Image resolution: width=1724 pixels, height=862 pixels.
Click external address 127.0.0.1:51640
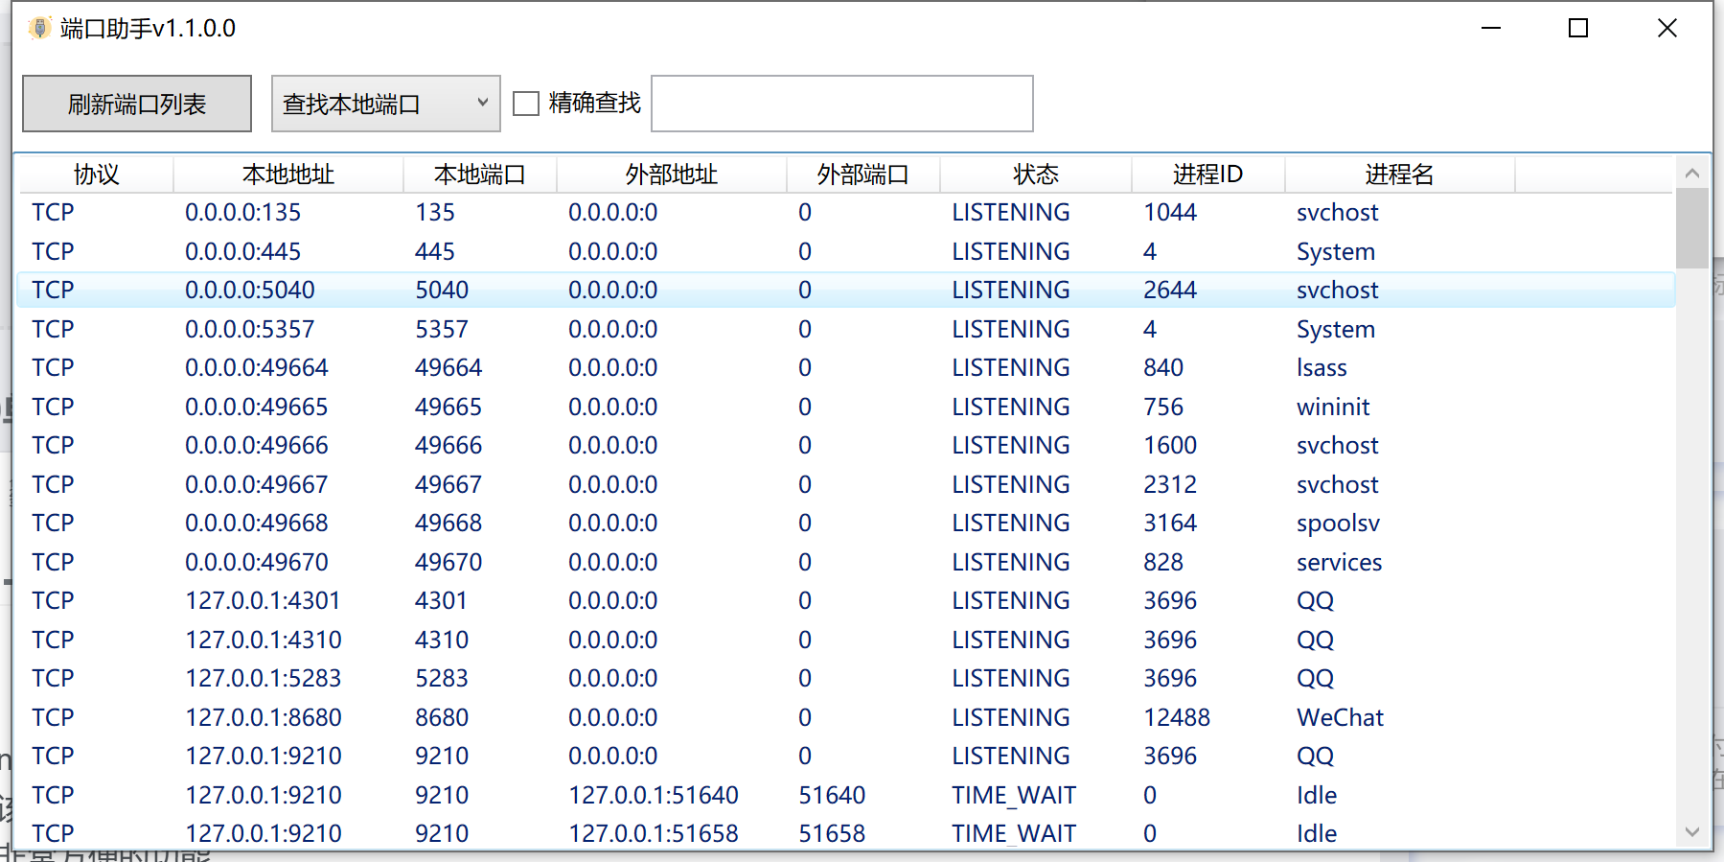[x=654, y=795]
